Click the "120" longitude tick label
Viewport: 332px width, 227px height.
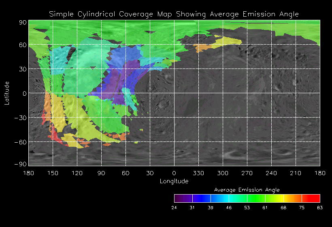(77, 173)
